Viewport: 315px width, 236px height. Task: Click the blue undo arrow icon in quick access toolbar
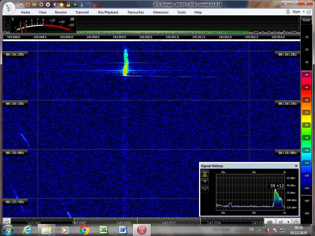89,4
